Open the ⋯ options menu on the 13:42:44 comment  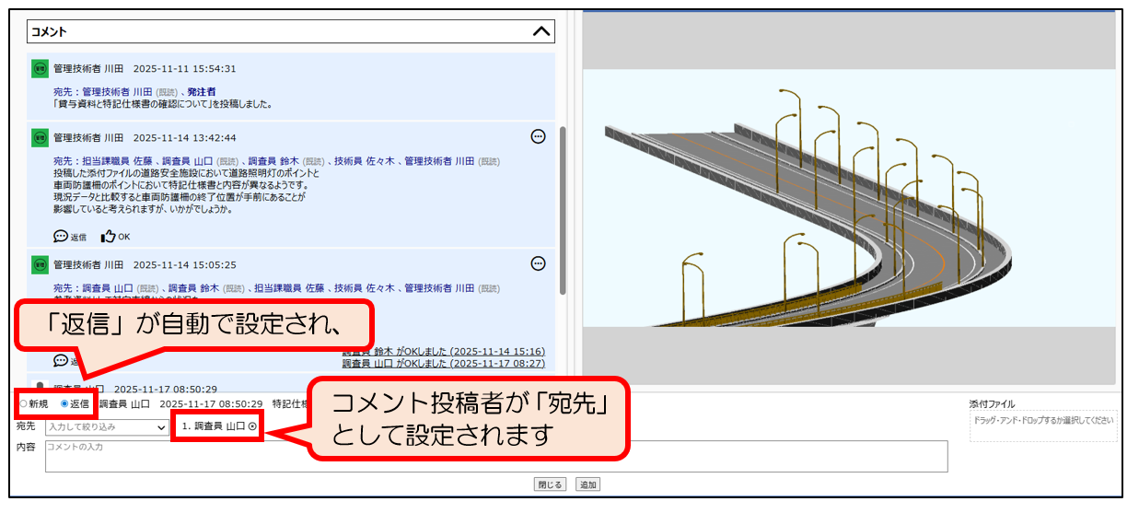click(539, 136)
